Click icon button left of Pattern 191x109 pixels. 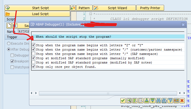[x=73, y=8]
